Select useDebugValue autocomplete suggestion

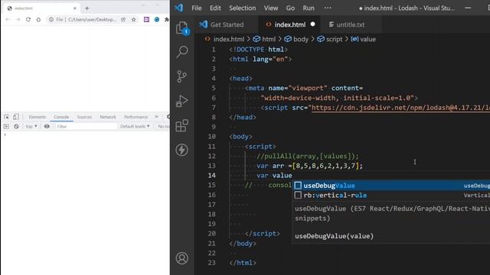click(391, 186)
